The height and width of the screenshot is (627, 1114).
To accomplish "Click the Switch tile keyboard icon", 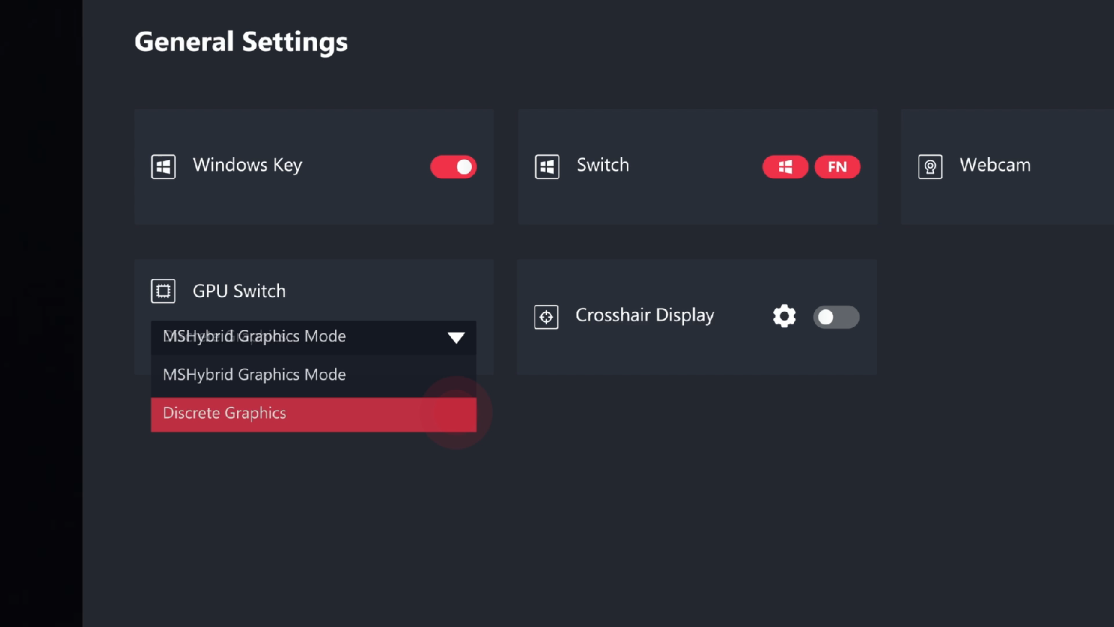I will pos(547,166).
